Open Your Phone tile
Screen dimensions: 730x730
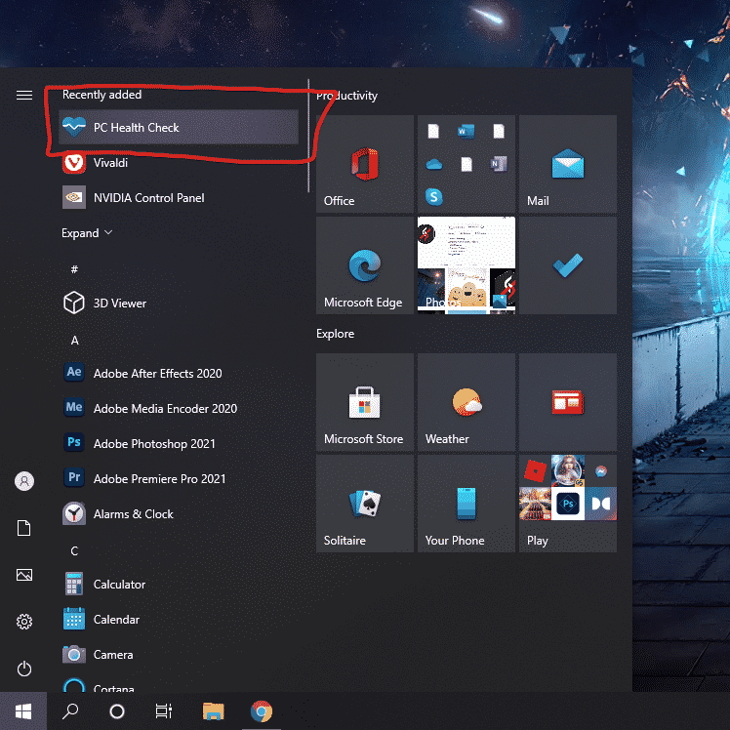[x=466, y=504]
